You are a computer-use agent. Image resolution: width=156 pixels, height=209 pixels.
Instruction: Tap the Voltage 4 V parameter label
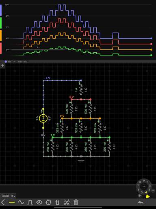(9, 196)
